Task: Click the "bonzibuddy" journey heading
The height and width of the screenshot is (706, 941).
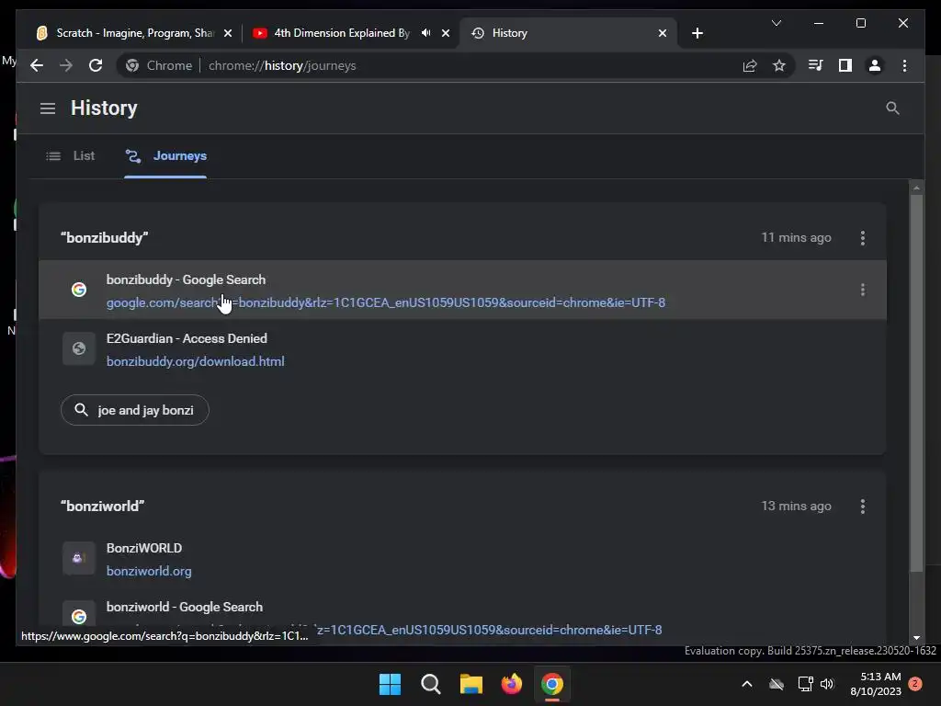Action: coord(105,238)
